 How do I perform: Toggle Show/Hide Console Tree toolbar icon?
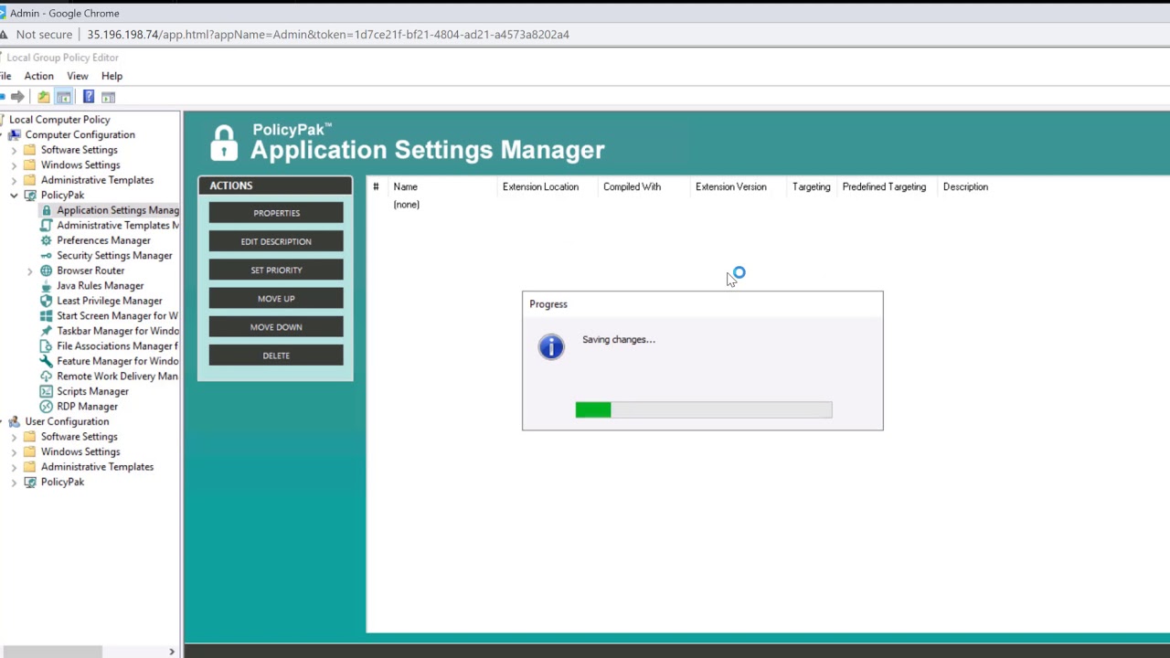[x=63, y=97]
